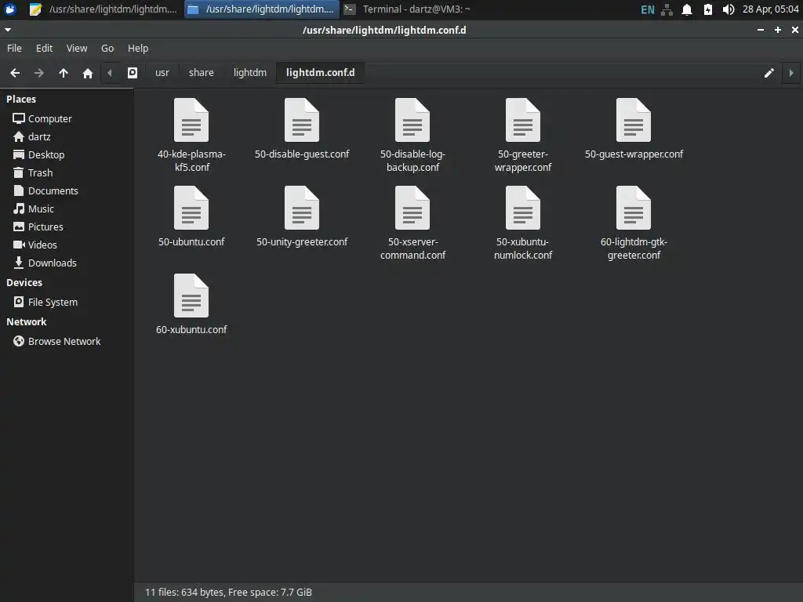Select 50-disable-log-backup.conf file
The width and height of the screenshot is (803, 602).
click(x=412, y=135)
